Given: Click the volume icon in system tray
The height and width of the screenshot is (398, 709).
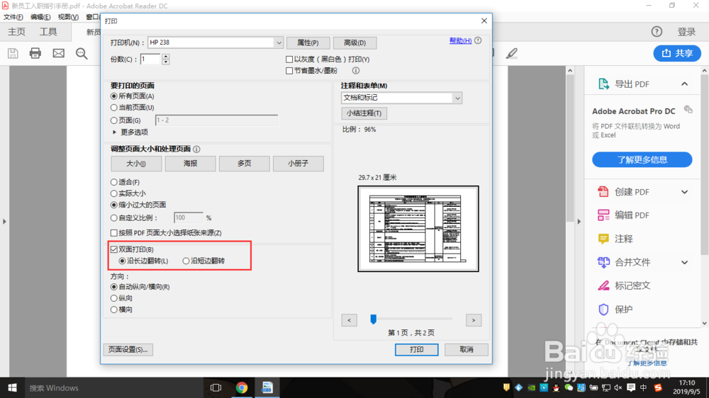Looking at the screenshot, I should (x=618, y=387).
